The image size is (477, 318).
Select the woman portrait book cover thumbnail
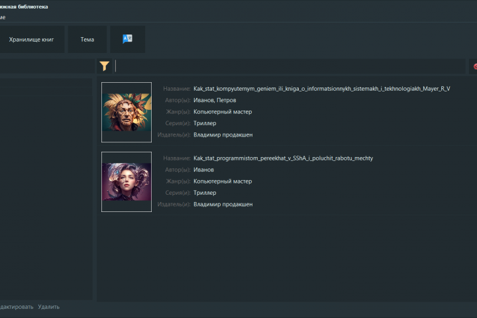tap(127, 182)
